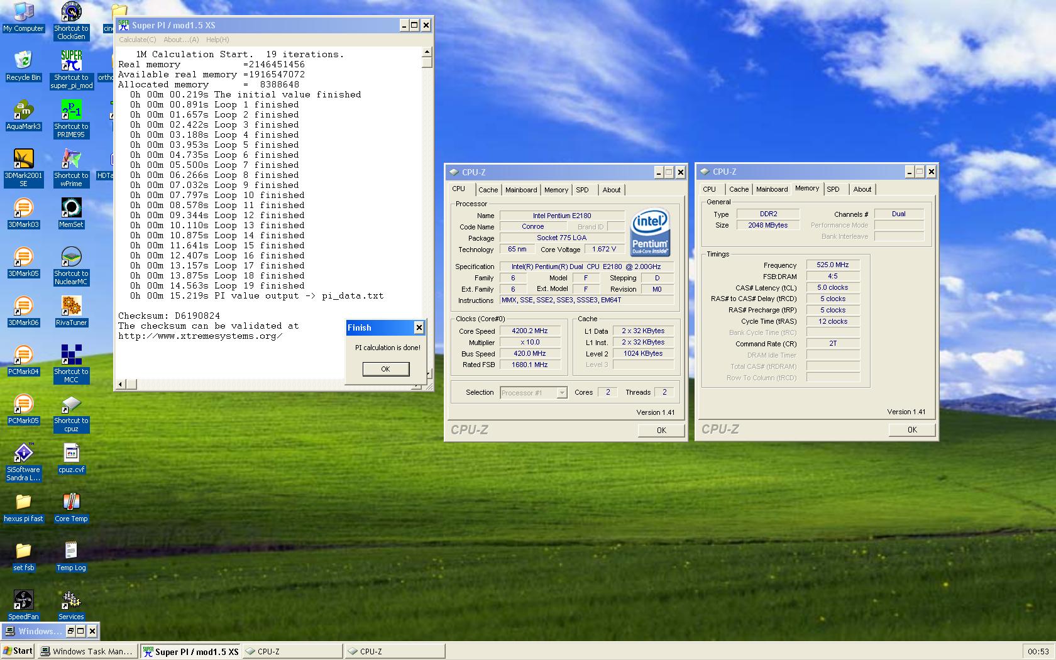
Task: Open PCMark04 desktop icon
Action: pos(23,360)
